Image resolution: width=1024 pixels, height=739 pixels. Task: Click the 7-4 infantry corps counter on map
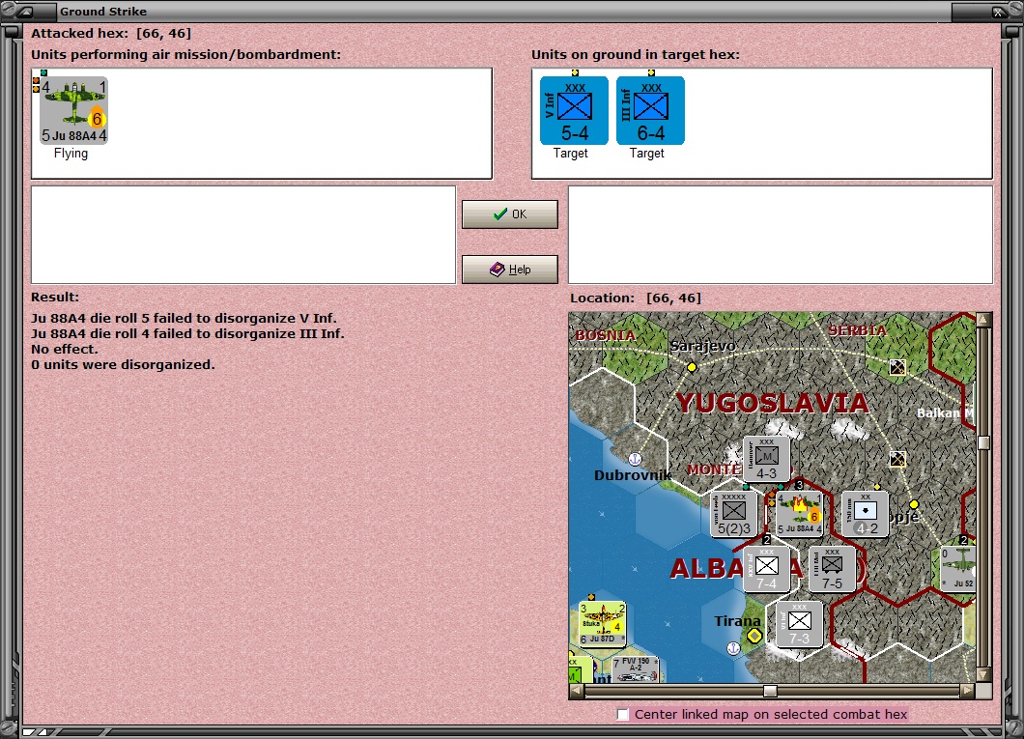click(766, 569)
